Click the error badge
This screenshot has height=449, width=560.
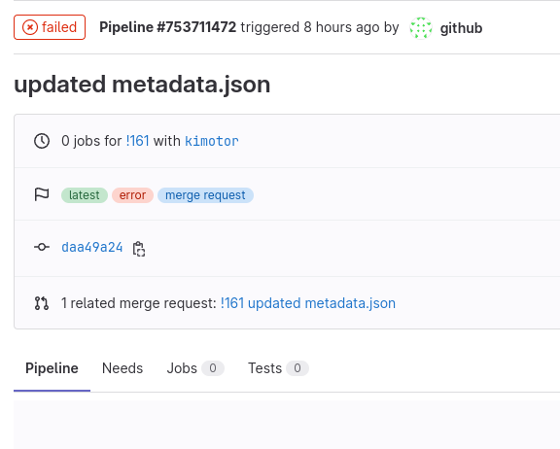pyautogui.click(x=132, y=195)
